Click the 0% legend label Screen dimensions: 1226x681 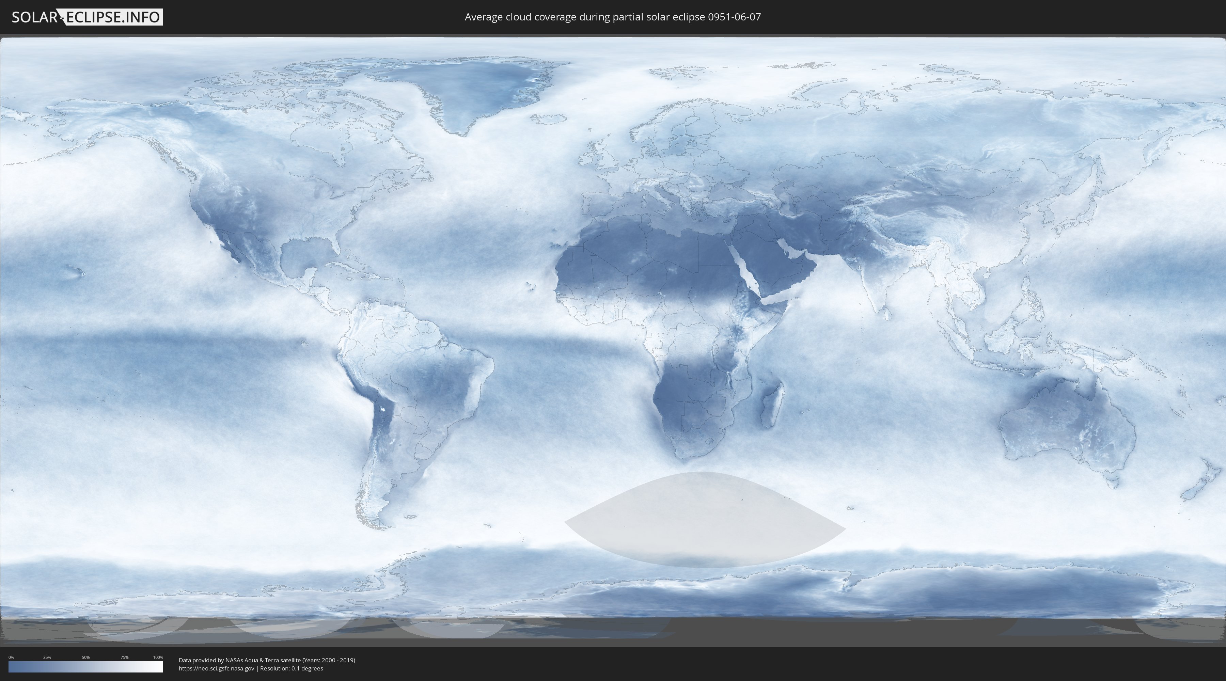tap(11, 657)
